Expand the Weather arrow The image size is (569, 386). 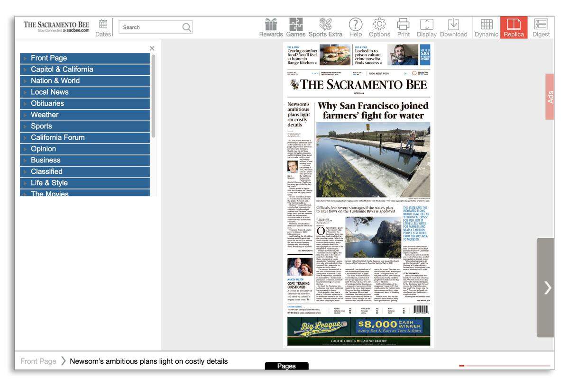pyautogui.click(x=25, y=115)
